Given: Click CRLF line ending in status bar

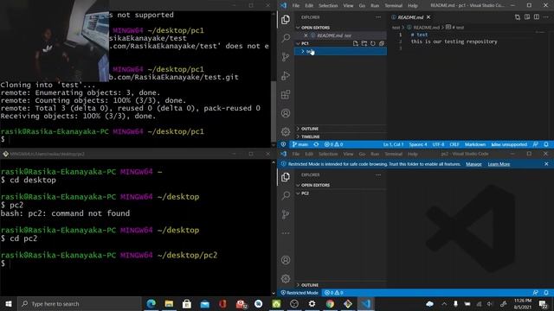Looking at the screenshot, I should 454,144.
